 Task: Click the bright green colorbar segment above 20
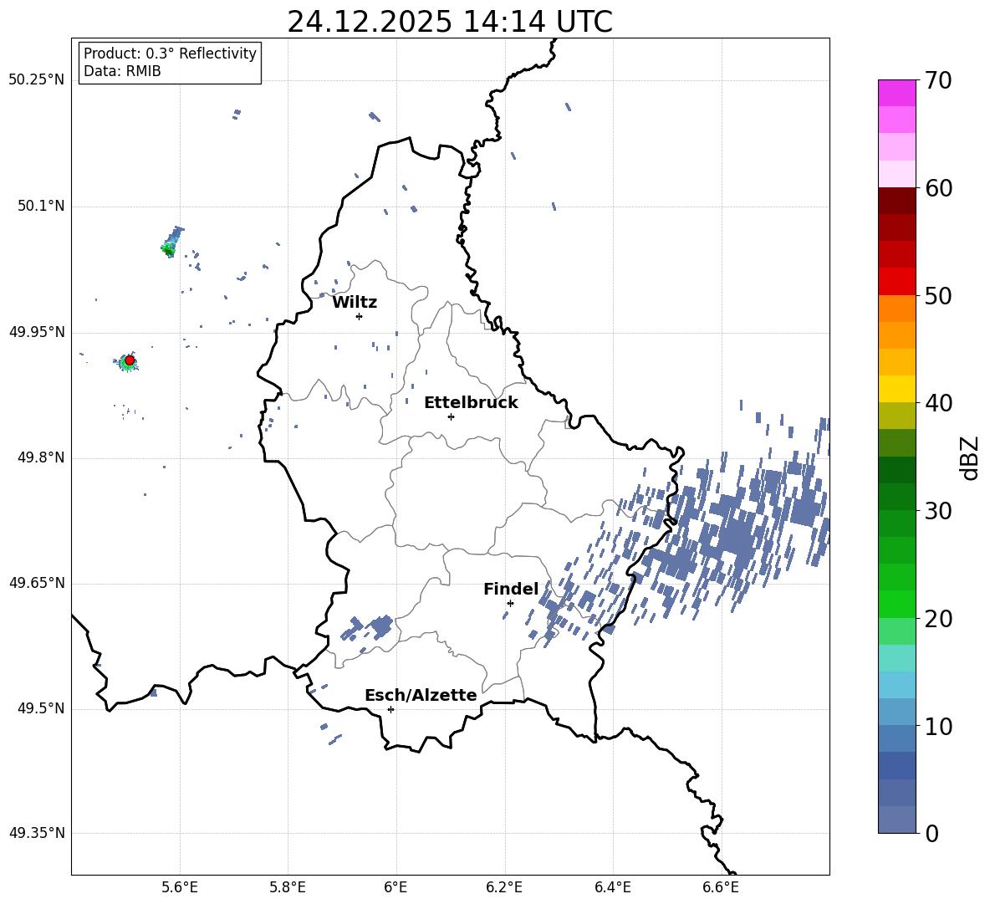click(x=896, y=604)
